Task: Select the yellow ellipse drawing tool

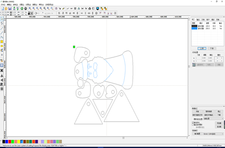Action: [2, 46]
